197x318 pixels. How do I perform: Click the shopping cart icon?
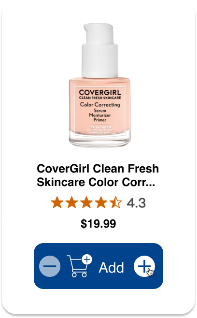79,266
